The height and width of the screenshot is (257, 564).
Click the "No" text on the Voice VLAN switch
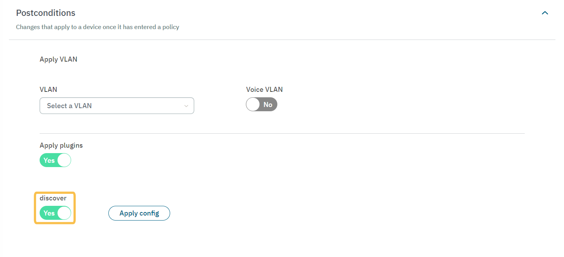(268, 105)
